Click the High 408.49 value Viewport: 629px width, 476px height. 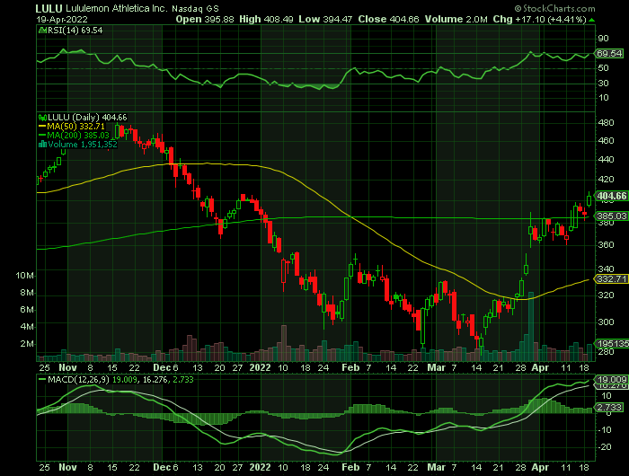click(x=266, y=19)
